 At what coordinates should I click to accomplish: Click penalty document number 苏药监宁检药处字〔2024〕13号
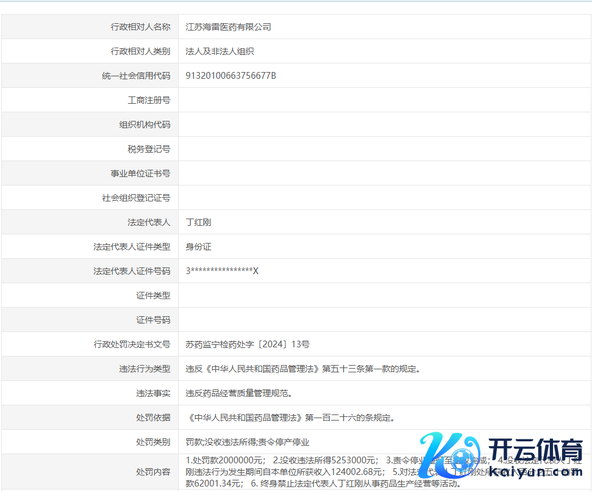coord(248,344)
